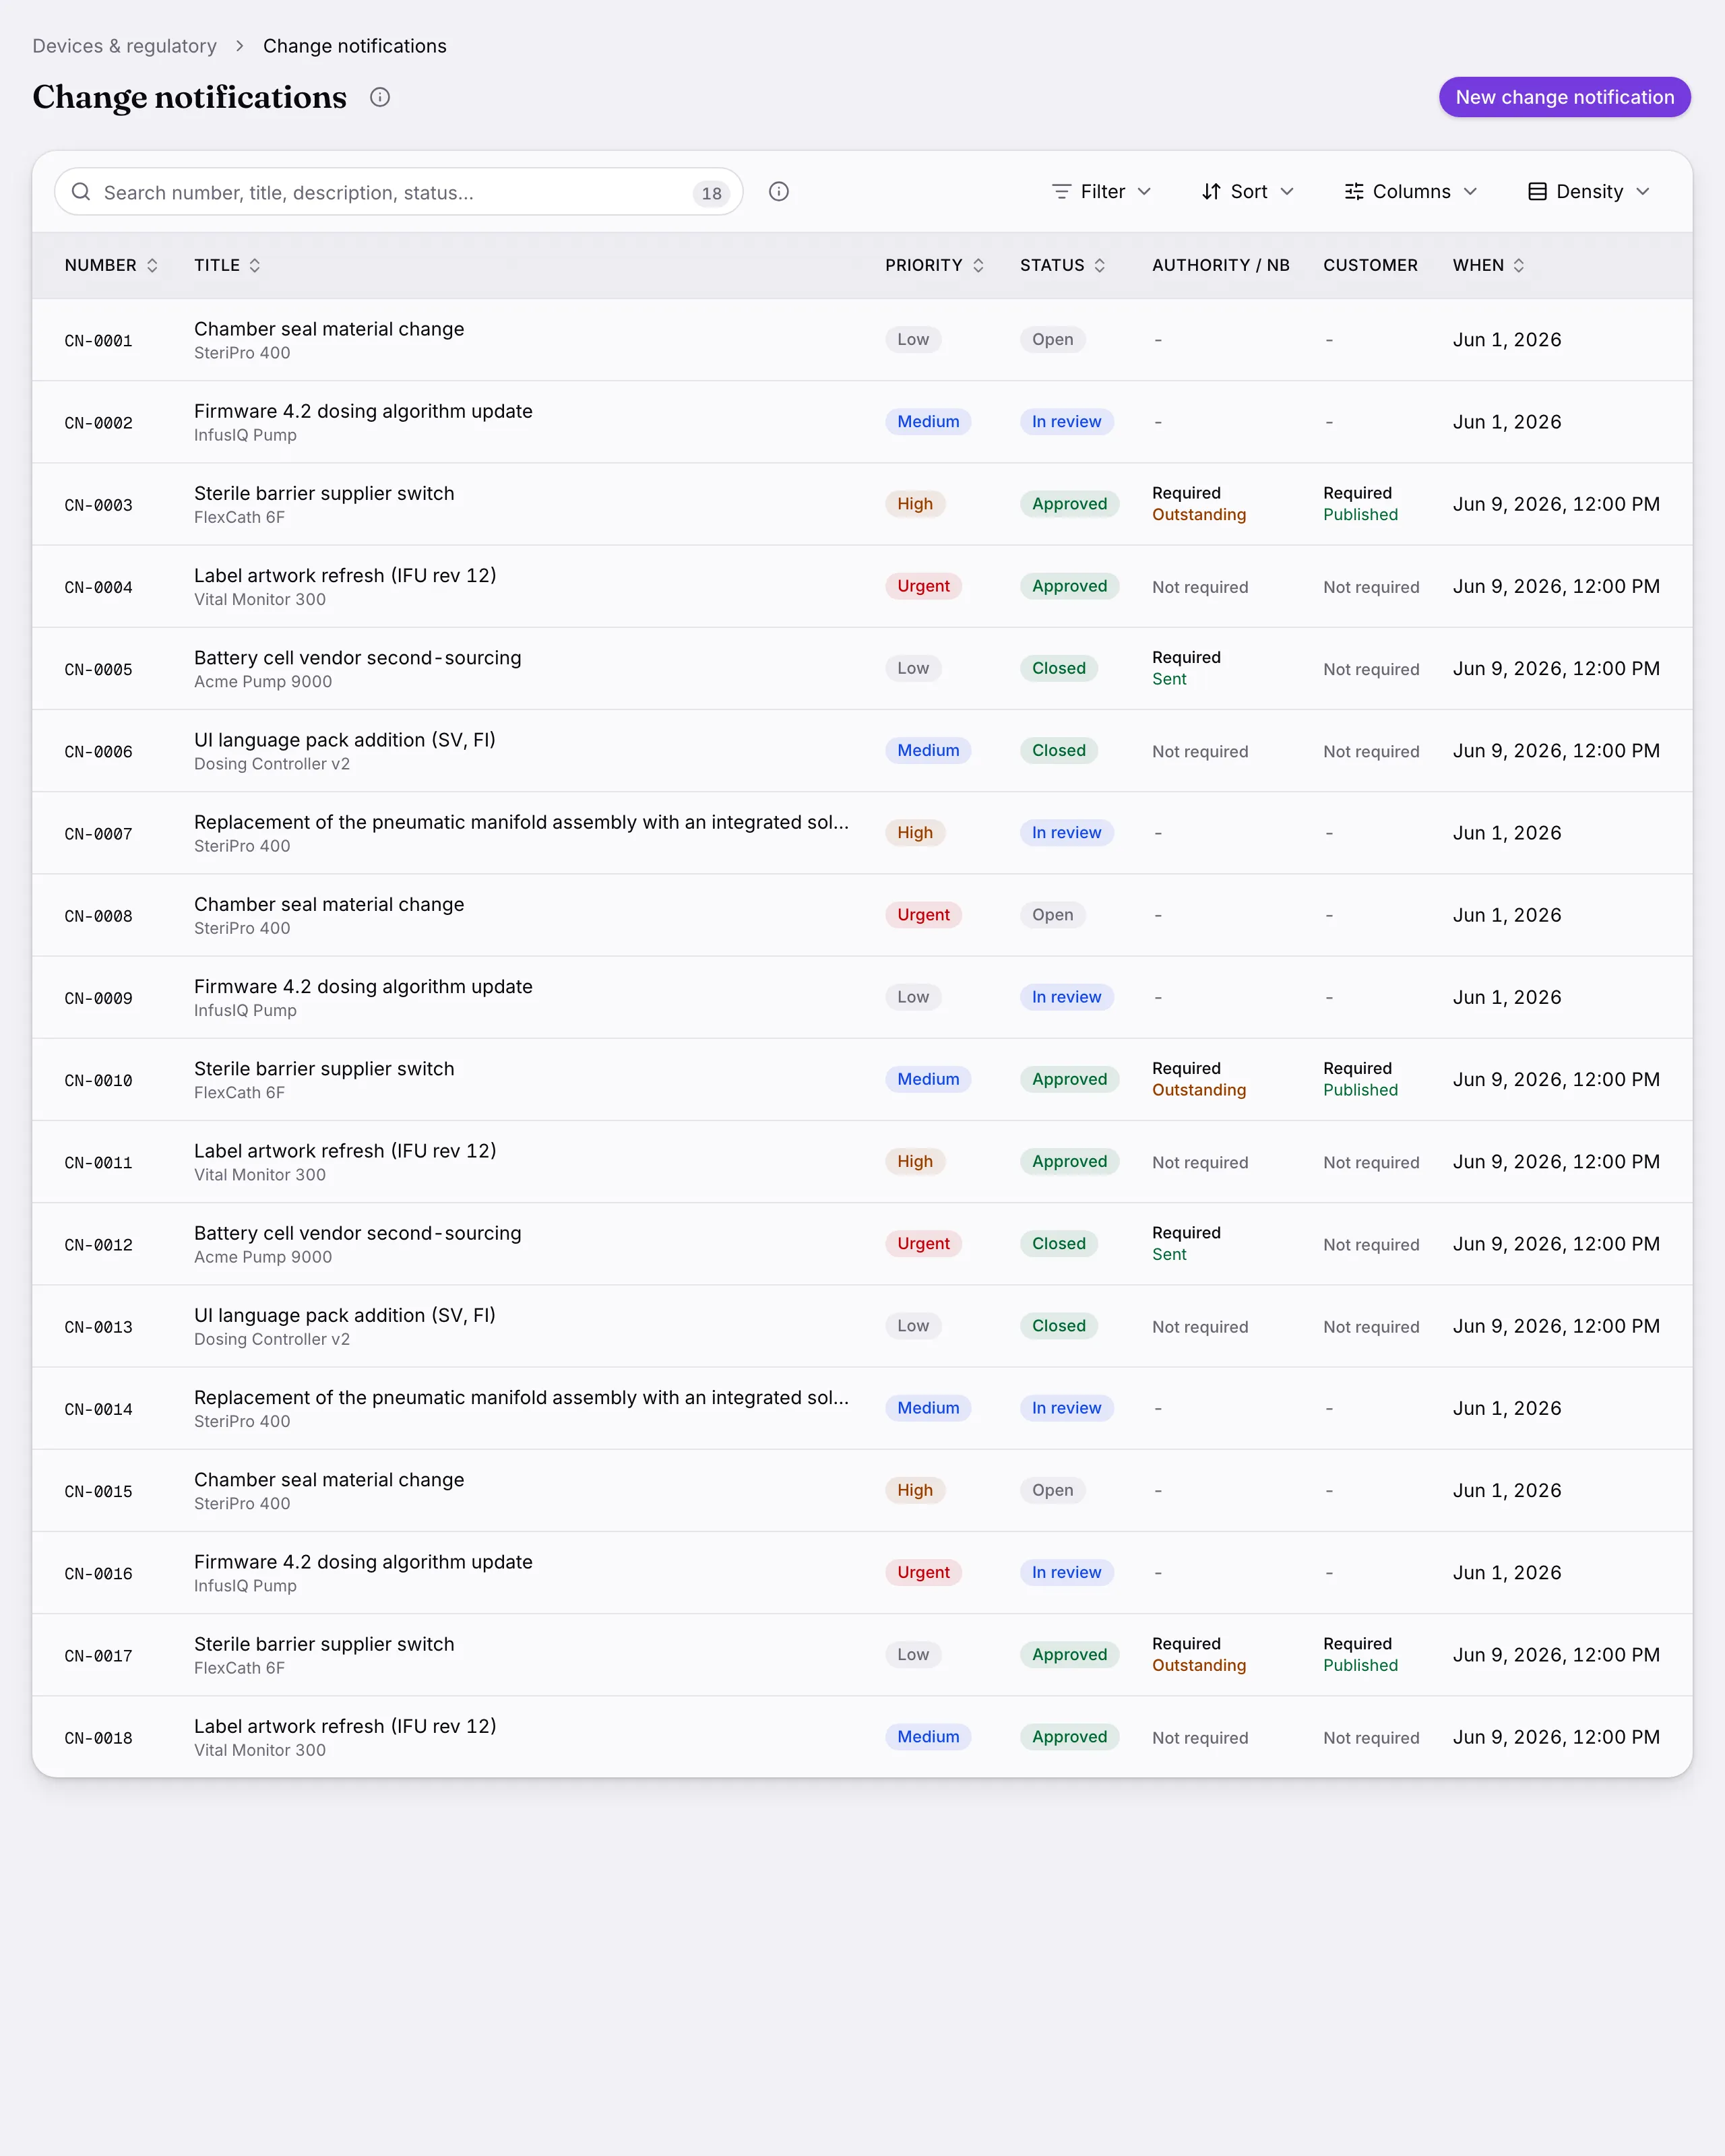Sort by NUMBER column arrows icon

[x=152, y=266]
